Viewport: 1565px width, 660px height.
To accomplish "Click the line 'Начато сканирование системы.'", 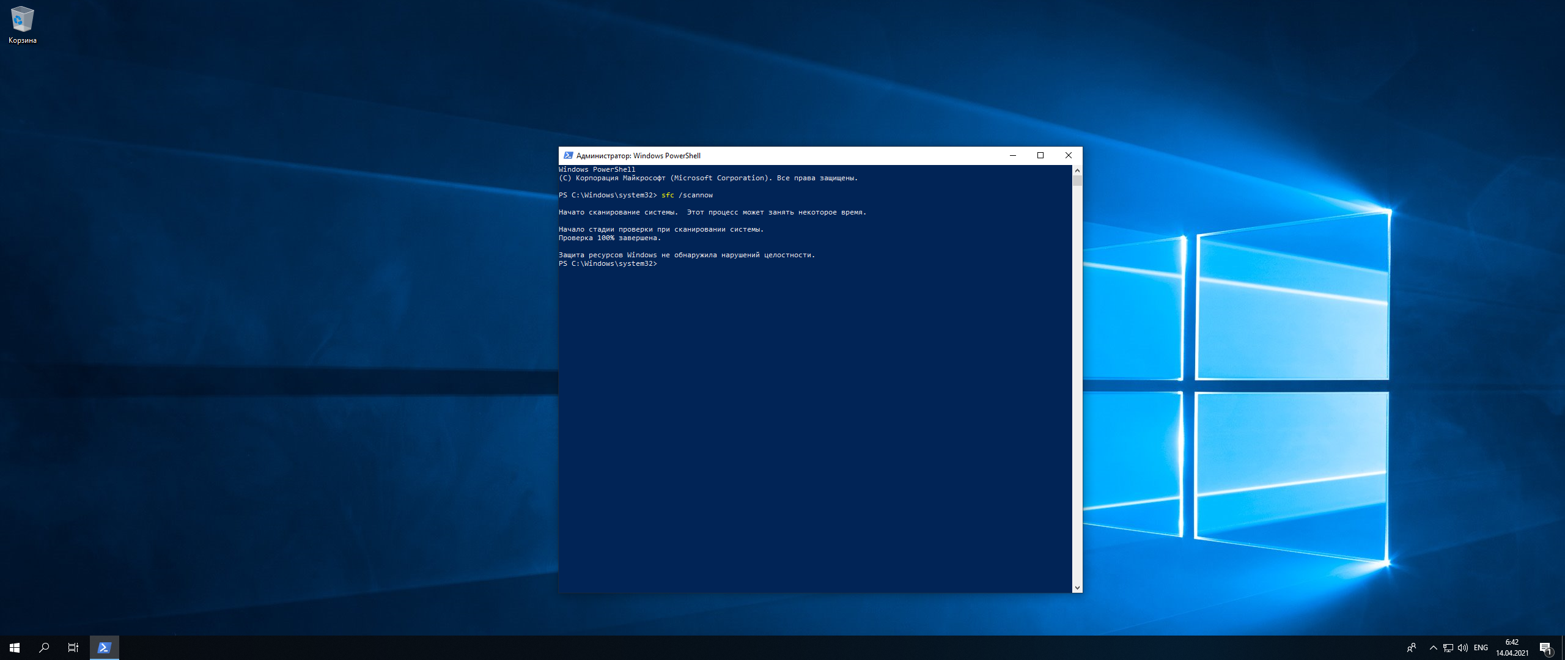I will point(618,213).
